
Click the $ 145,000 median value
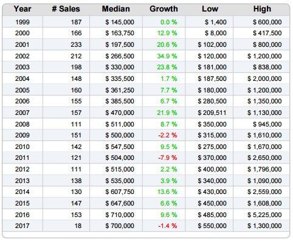pyautogui.click(x=120, y=22)
